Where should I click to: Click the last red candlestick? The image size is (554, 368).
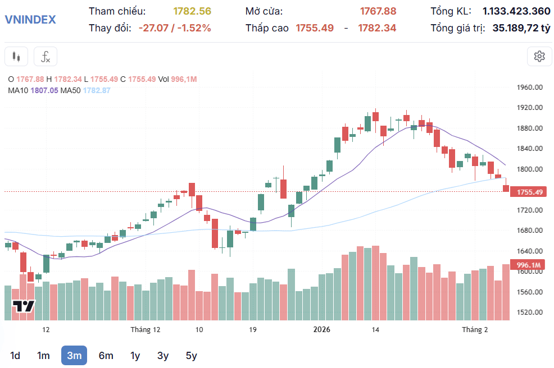(x=506, y=188)
